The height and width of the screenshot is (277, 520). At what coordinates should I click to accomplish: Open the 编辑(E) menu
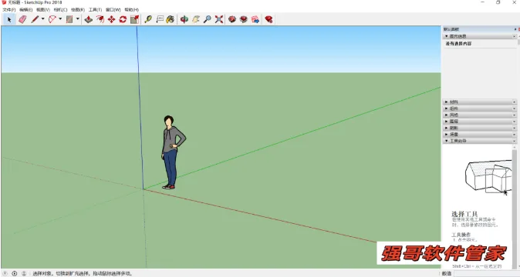tap(26, 10)
